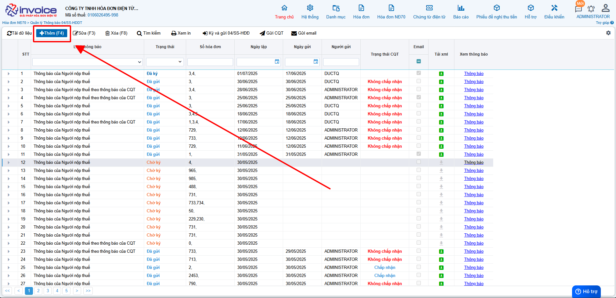Screen dimensions: 616x298
Task: Open Thông báo link in row 2
Action: click(x=474, y=82)
